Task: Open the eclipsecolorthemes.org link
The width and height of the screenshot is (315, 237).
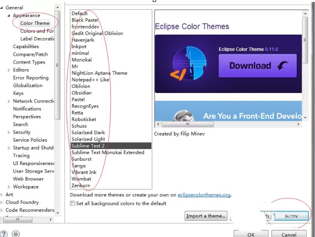Action: (x=204, y=195)
